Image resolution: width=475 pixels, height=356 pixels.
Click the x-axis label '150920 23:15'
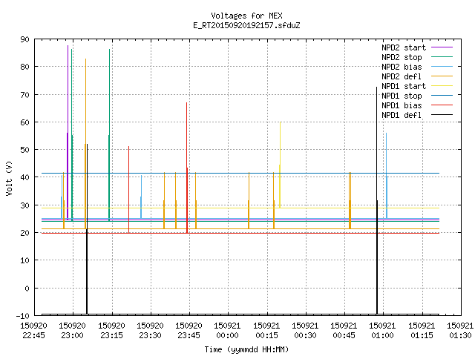(111, 331)
